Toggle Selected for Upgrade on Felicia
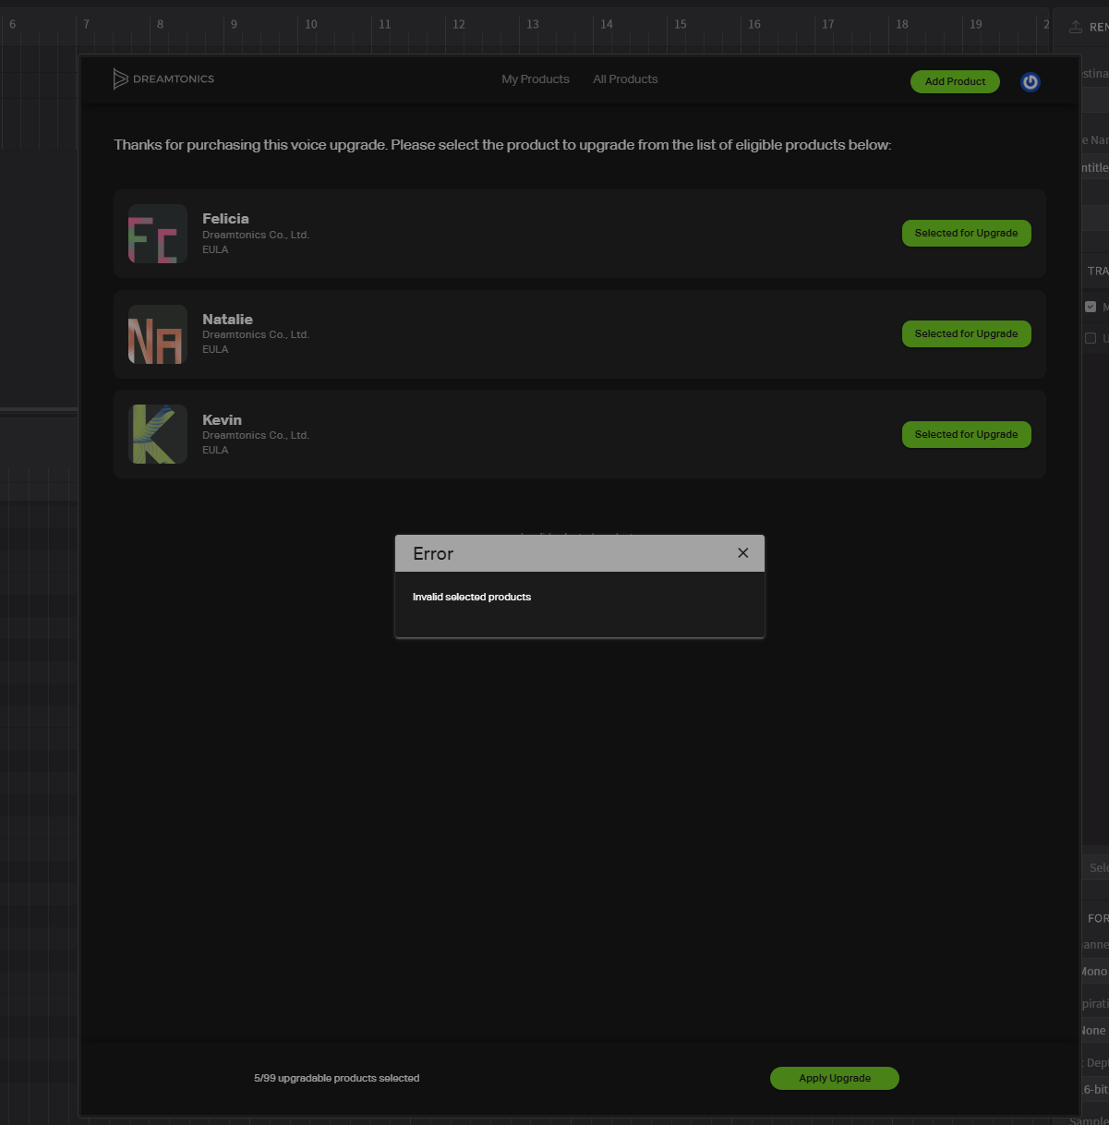This screenshot has height=1125, width=1109. tap(966, 234)
